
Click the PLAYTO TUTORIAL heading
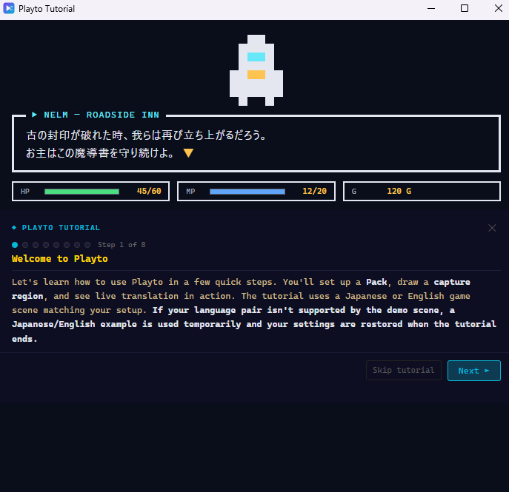coord(61,228)
